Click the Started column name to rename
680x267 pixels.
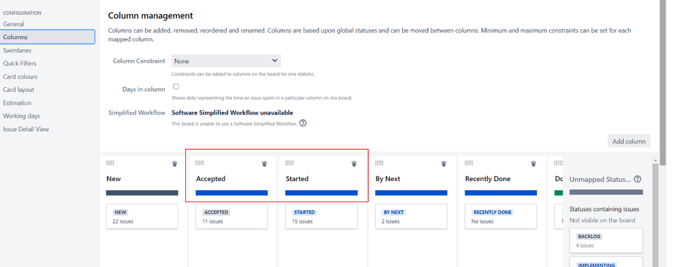pyautogui.click(x=297, y=179)
